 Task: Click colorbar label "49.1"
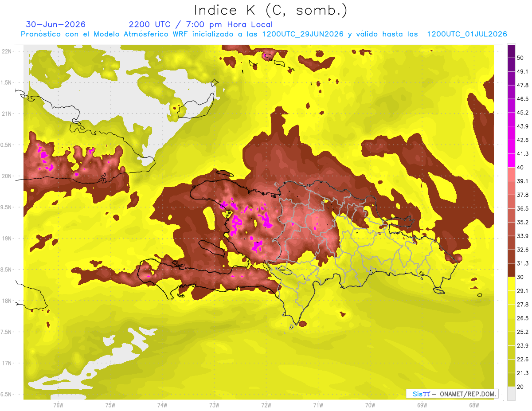[523, 71]
